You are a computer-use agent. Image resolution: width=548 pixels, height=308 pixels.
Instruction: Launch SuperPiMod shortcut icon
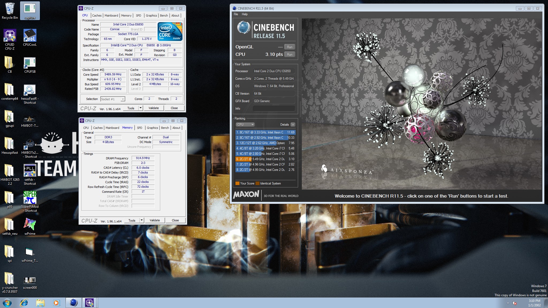(30, 202)
